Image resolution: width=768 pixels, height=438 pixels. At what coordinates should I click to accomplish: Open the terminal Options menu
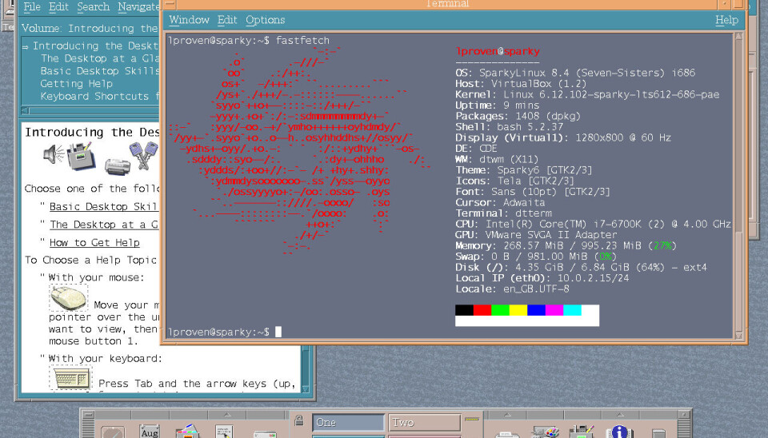265,20
